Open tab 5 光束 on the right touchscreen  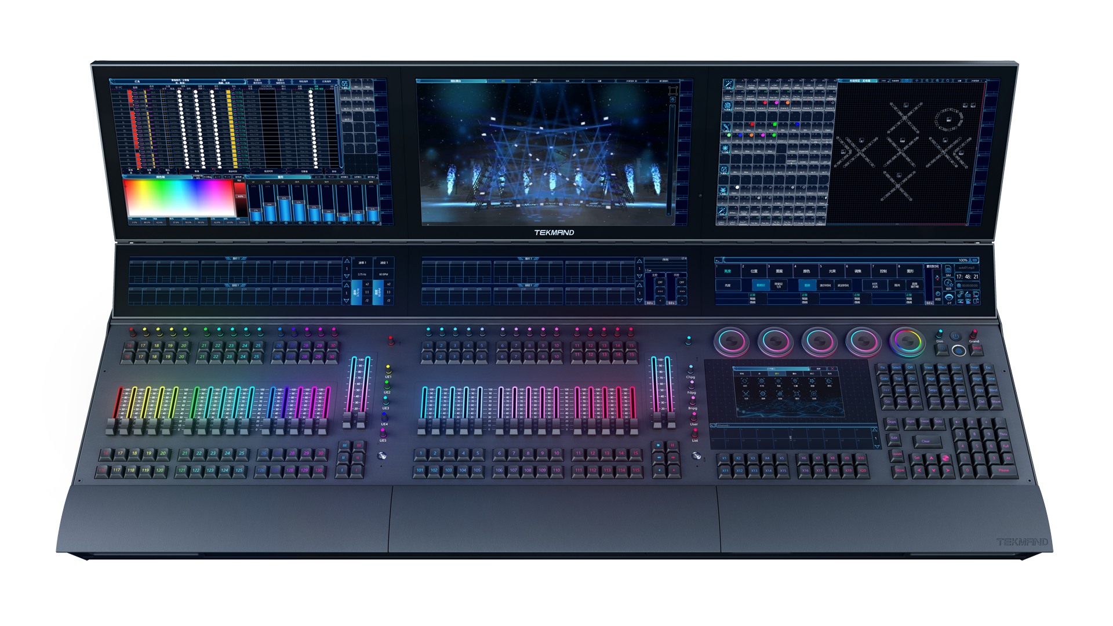coord(832,271)
